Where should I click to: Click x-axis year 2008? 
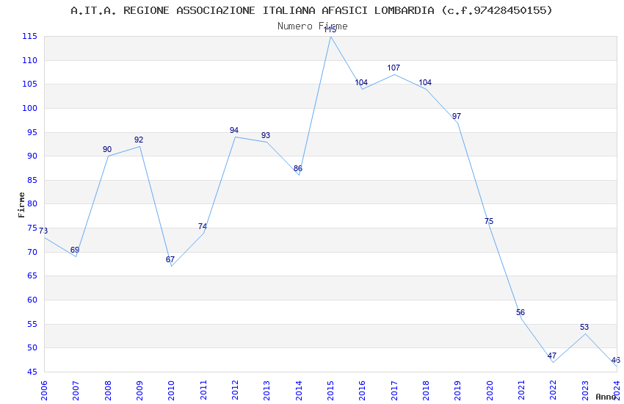pyautogui.click(x=108, y=390)
